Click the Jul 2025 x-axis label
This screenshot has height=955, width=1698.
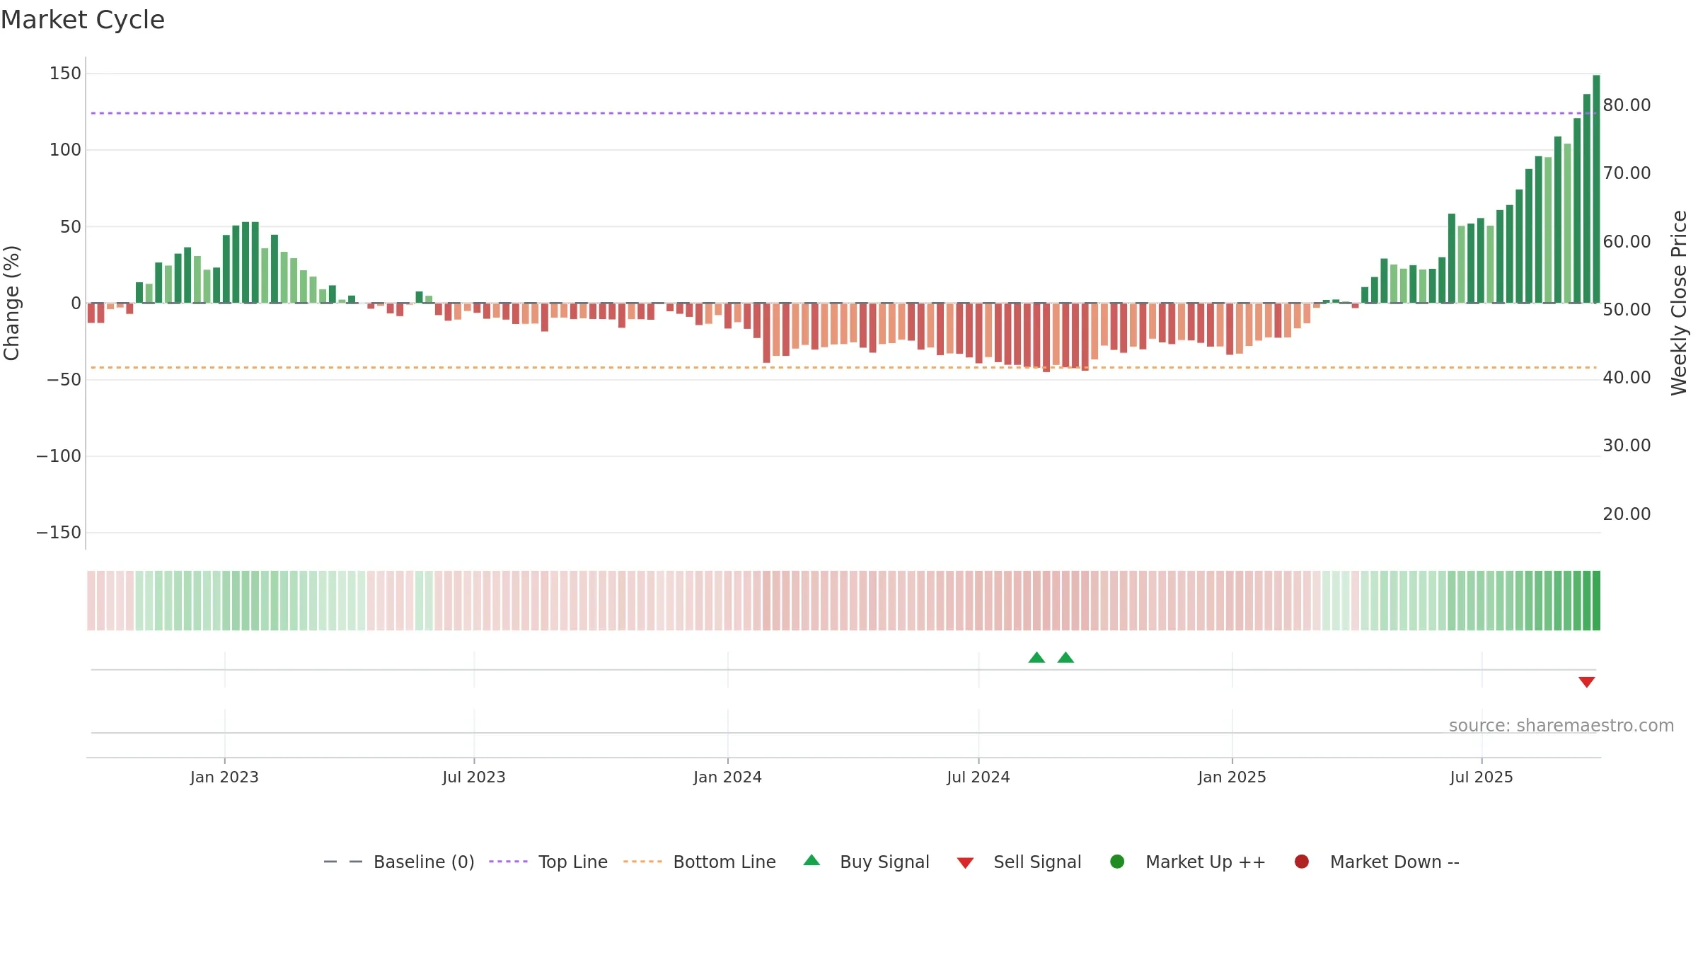[1482, 777]
